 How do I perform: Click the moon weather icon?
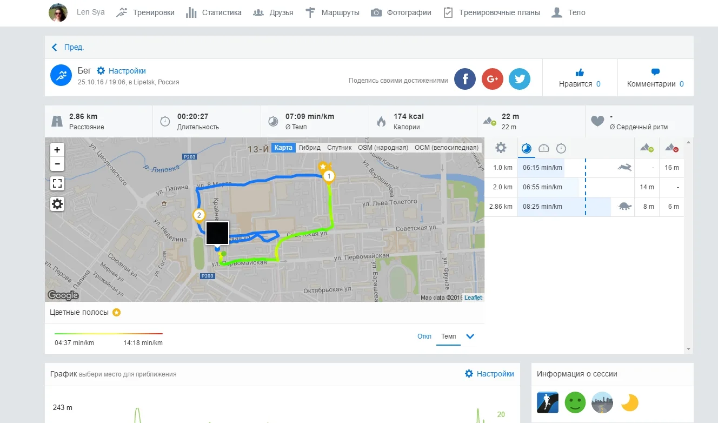[x=630, y=402]
